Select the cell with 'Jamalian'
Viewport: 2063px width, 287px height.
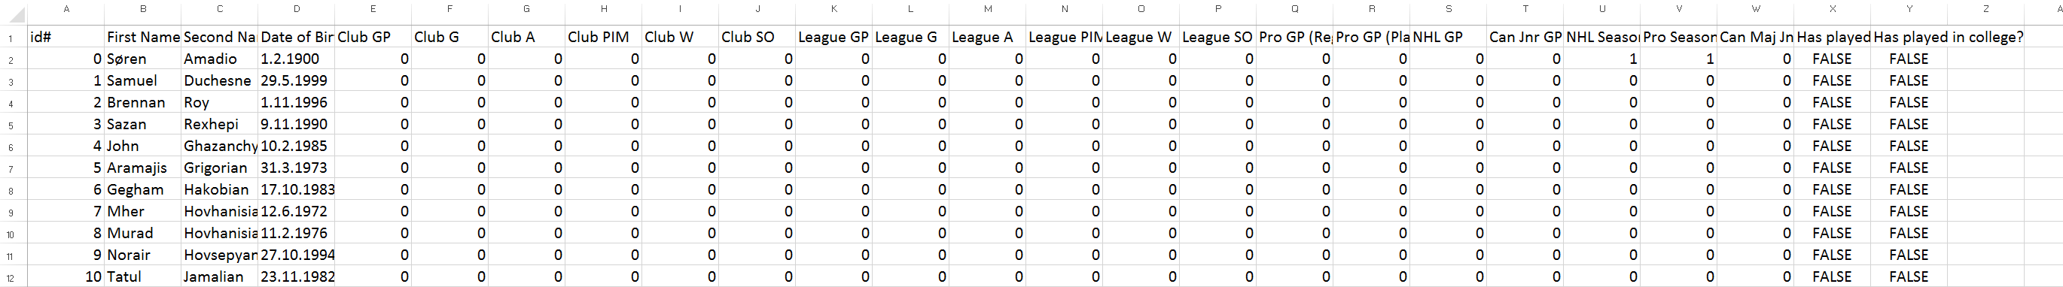(219, 276)
